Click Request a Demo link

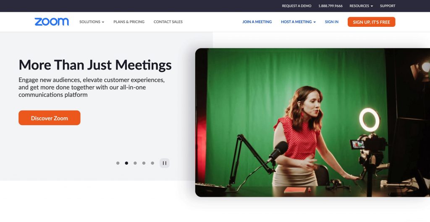296,6
